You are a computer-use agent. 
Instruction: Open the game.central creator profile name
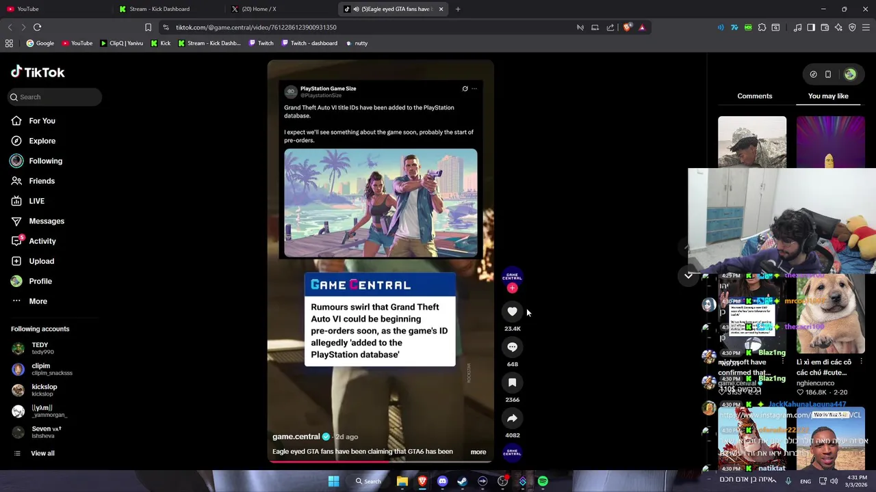point(296,437)
